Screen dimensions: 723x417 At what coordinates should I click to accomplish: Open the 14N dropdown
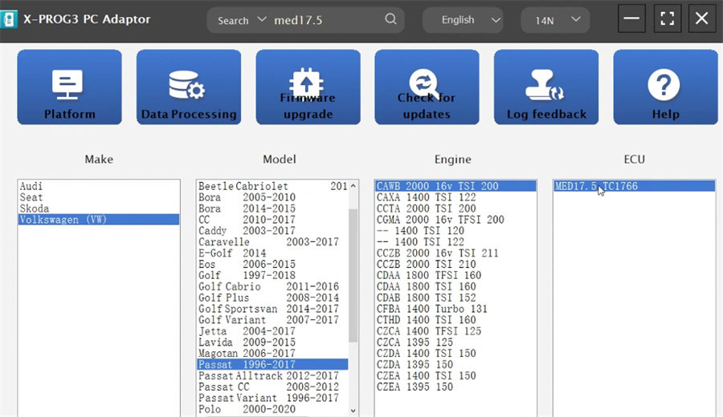(555, 20)
